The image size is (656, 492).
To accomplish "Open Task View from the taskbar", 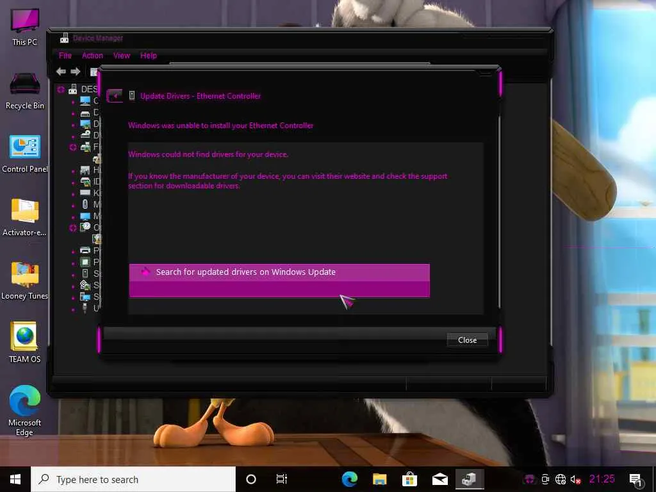I will point(282,479).
